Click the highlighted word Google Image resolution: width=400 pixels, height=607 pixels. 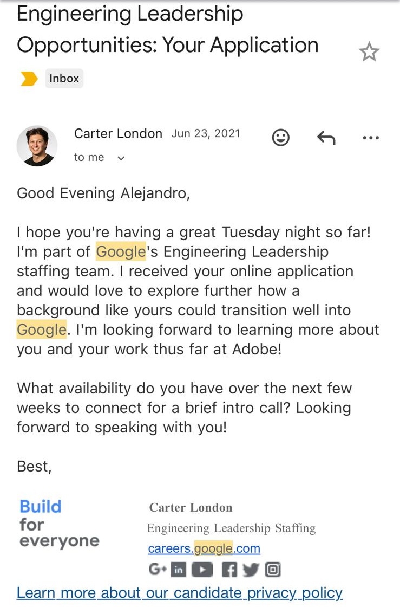tap(120, 251)
